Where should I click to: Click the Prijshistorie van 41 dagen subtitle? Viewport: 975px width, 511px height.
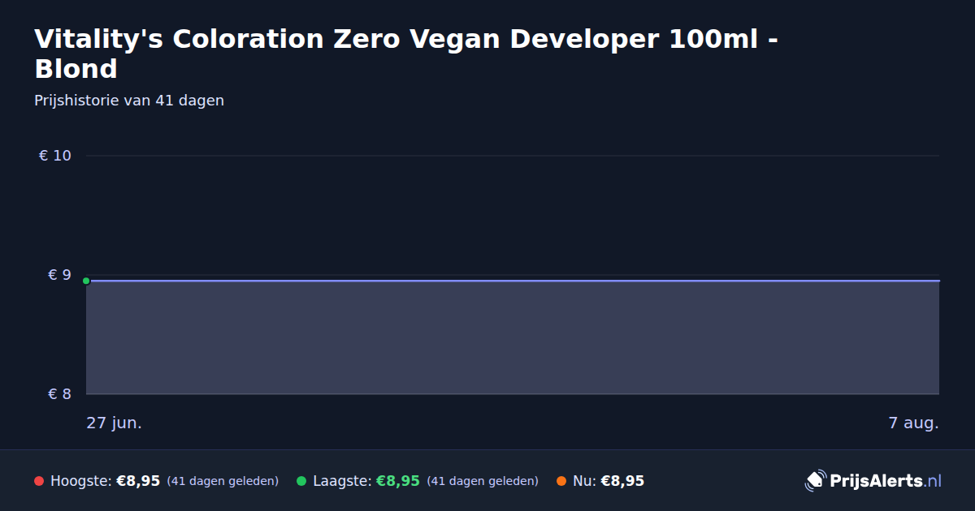[x=129, y=101]
